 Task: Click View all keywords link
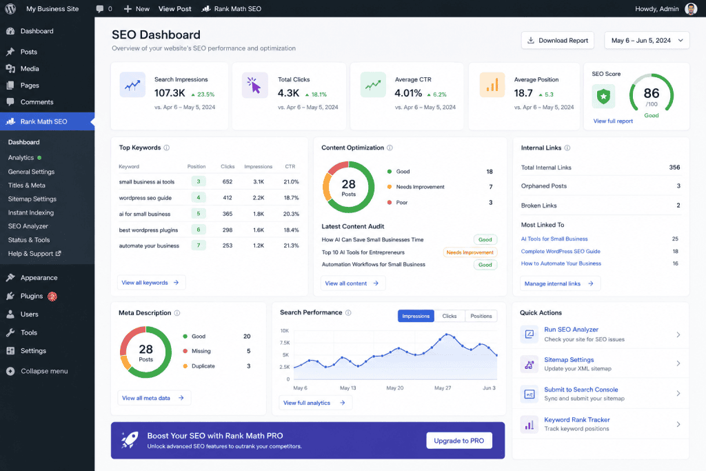151,282
